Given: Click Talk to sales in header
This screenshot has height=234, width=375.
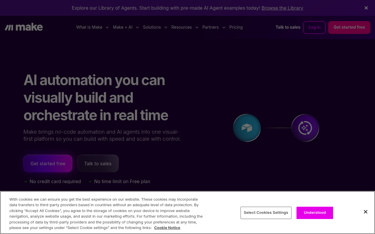Looking at the screenshot, I should click(x=288, y=27).
